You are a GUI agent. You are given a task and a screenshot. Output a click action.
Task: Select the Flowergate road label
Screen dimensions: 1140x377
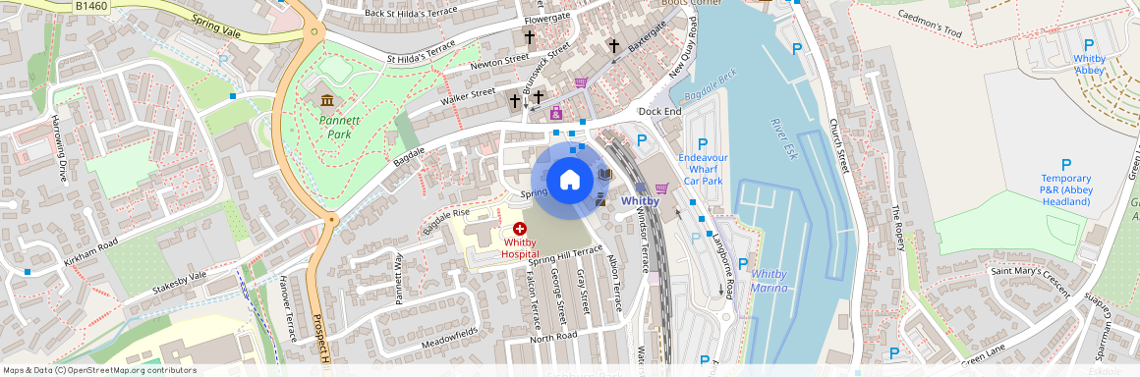click(547, 18)
